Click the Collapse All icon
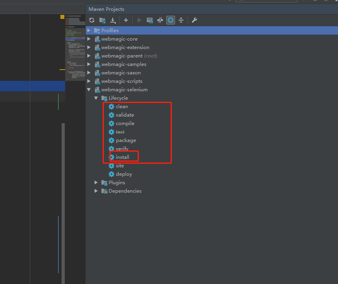Screen dimensions: 338x284 coord(181,20)
